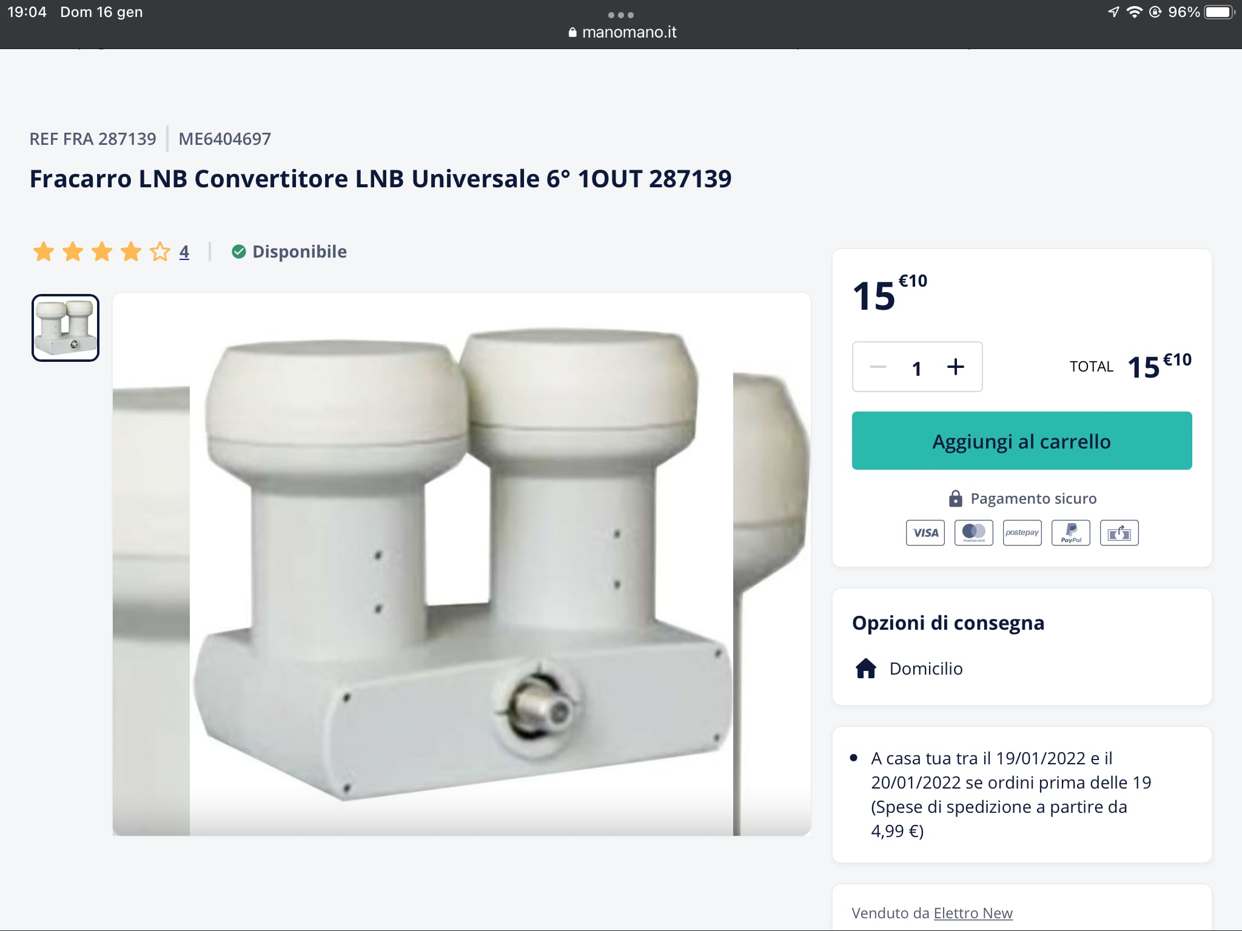Tap the location arrow status icon
The image size is (1242, 931).
1113,12
